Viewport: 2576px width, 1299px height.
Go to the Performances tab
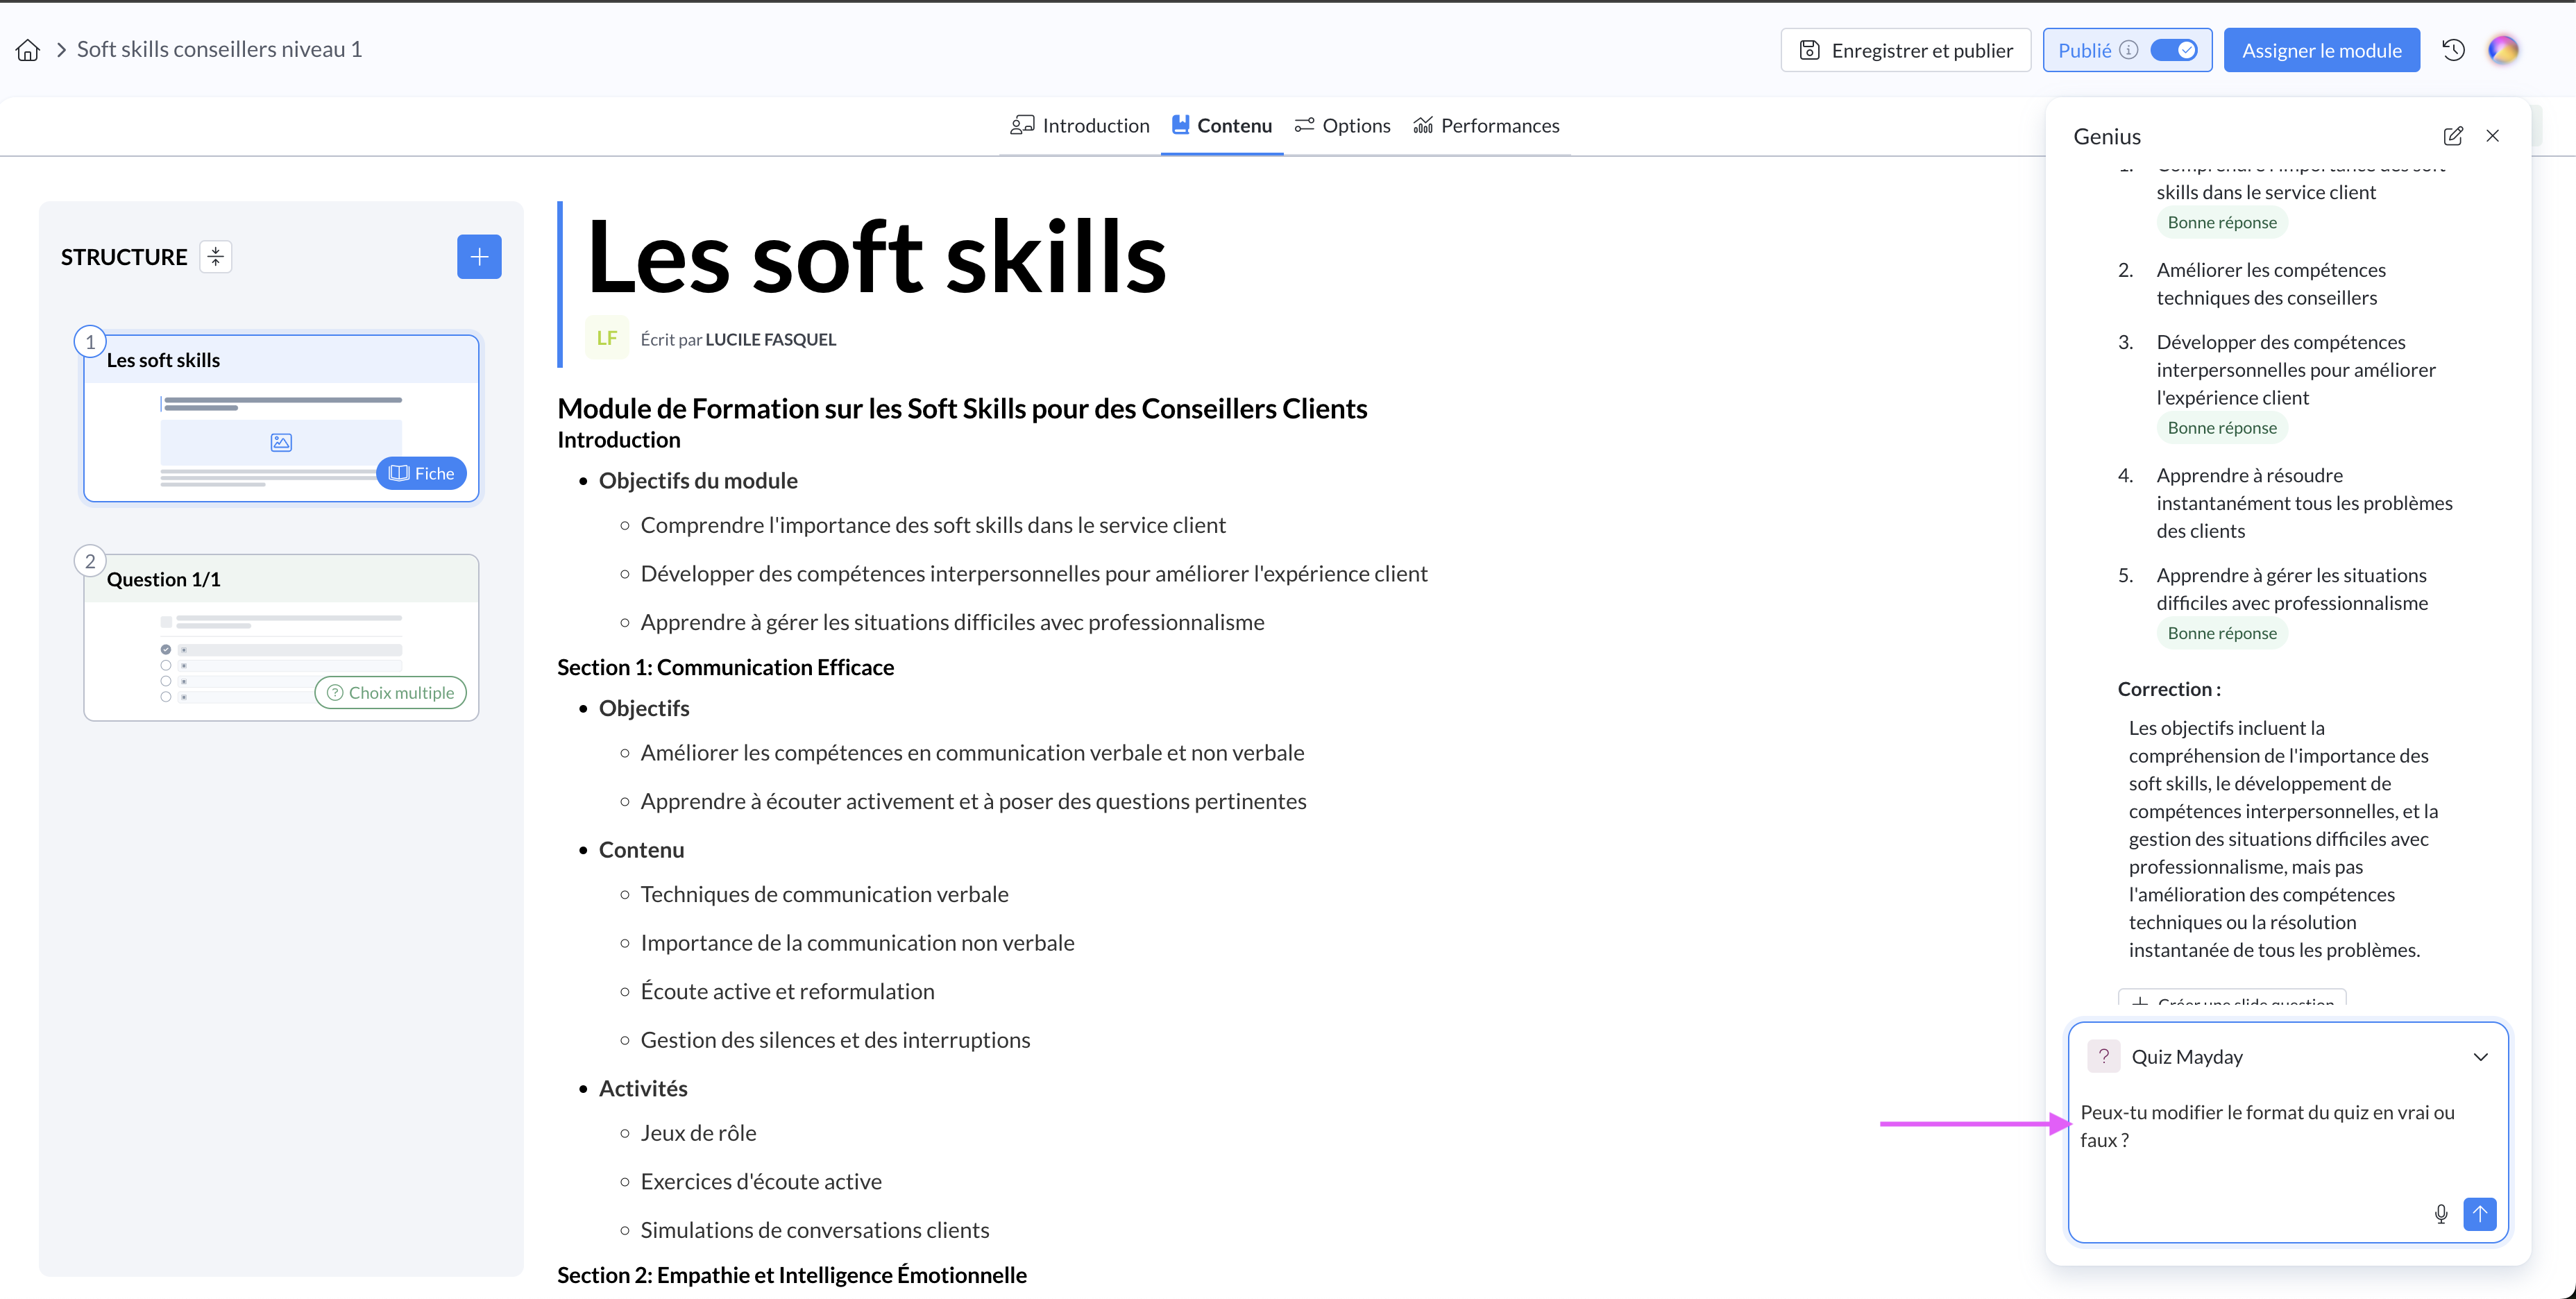pos(1486,126)
